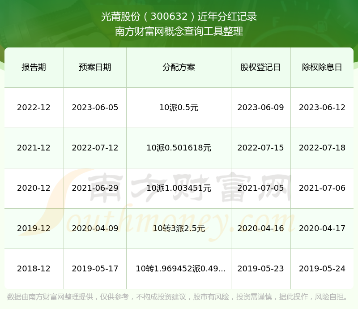Click the 2019-05-24 ex-dividend date cell
This screenshot has width=358, height=309.
click(322, 269)
